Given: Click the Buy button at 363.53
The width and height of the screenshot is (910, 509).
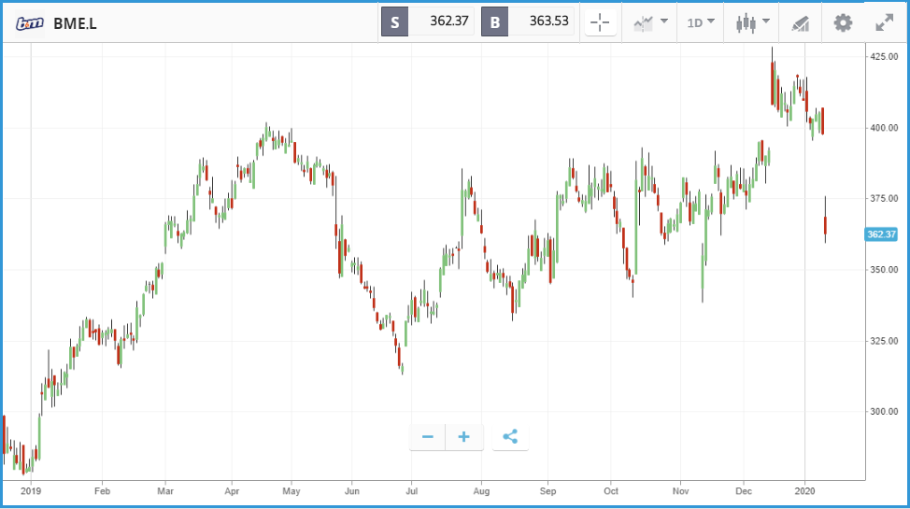Looking at the screenshot, I should [528, 22].
